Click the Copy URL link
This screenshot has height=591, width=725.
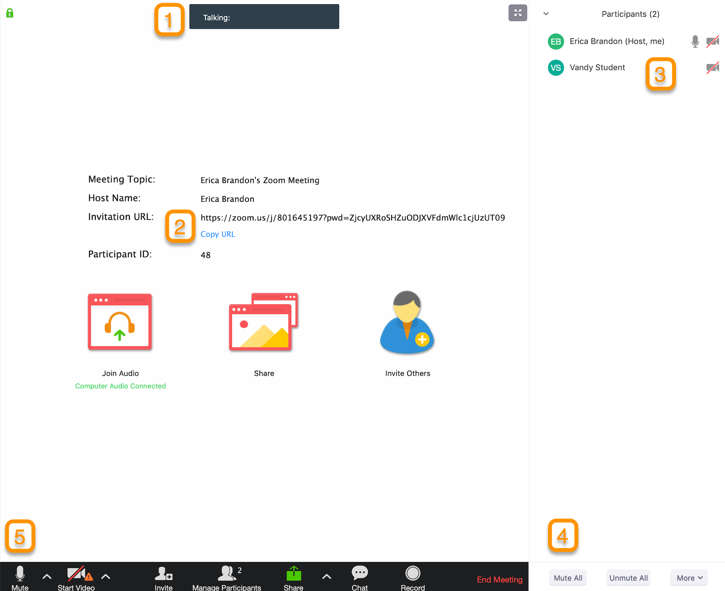tap(218, 234)
